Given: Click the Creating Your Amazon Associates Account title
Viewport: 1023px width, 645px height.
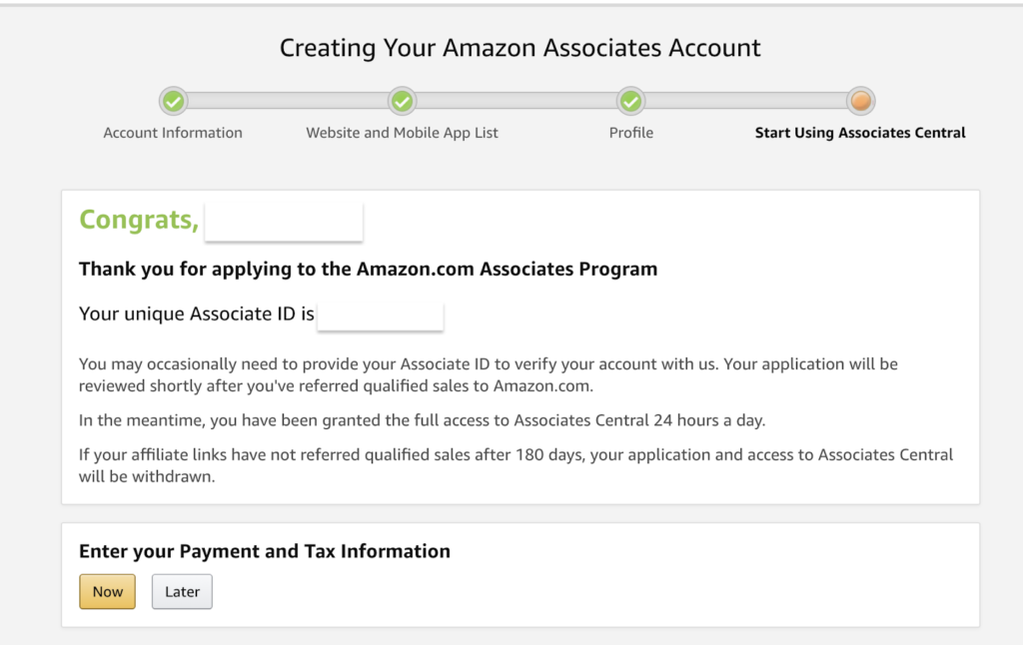Looking at the screenshot, I should 519,48.
